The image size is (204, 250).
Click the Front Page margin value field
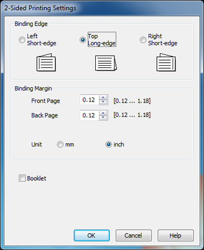pos(90,100)
